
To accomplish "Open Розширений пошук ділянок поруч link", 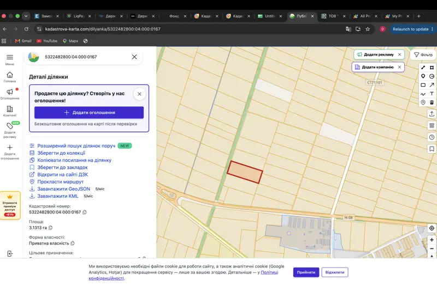I will pos(76,145).
